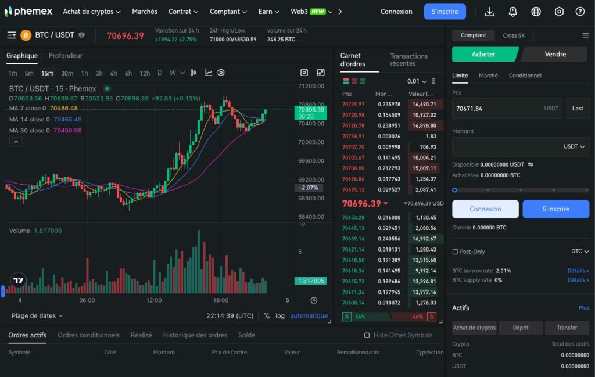The height and width of the screenshot is (377, 595).
Task: Switch order book to percent display mode
Action: point(266,315)
